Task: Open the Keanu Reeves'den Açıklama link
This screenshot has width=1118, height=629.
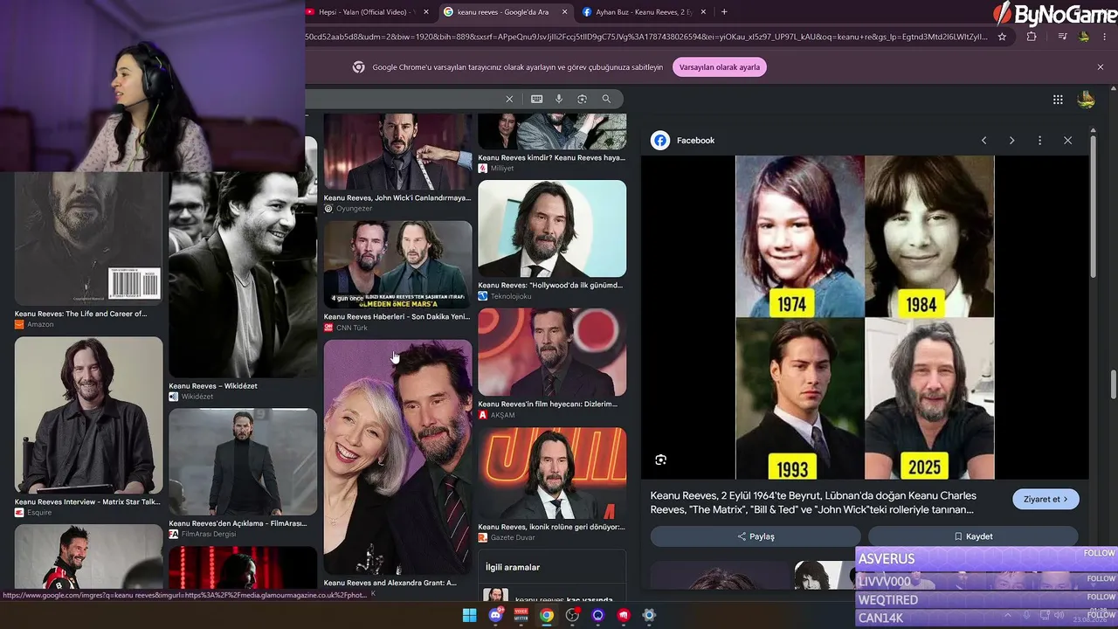Action: coord(238,523)
